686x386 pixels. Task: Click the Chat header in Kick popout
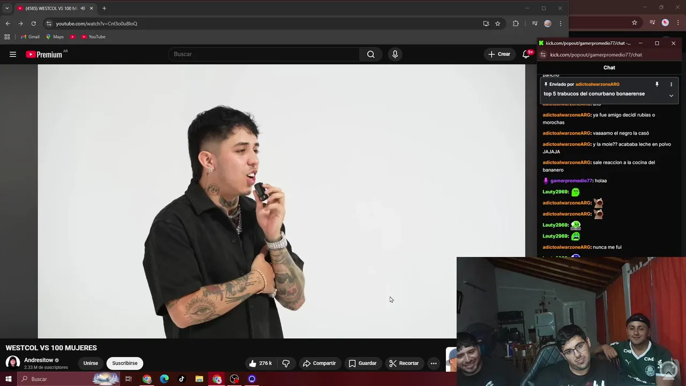click(x=609, y=68)
